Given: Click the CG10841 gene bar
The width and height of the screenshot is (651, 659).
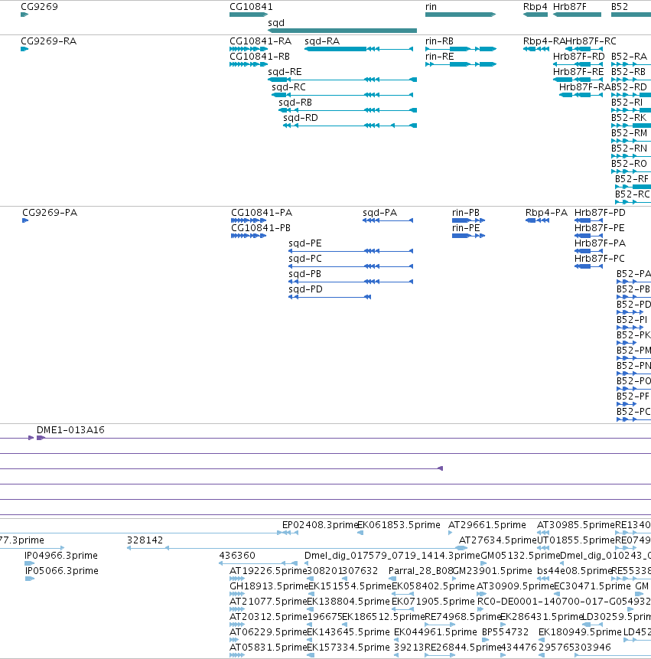Looking at the screenshot, I should click(249, 15).
